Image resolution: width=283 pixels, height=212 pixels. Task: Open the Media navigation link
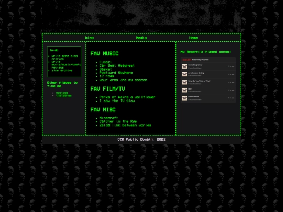(141, 38)
